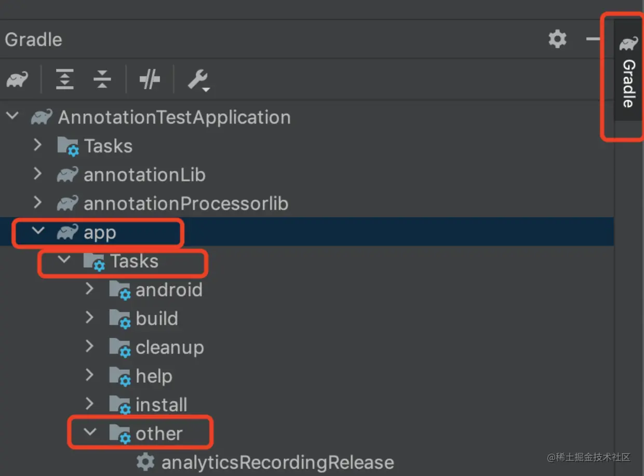Select the cleanup task folder
Image resolution: width=644 pixels, height=476 pixels.
(169, 347)
